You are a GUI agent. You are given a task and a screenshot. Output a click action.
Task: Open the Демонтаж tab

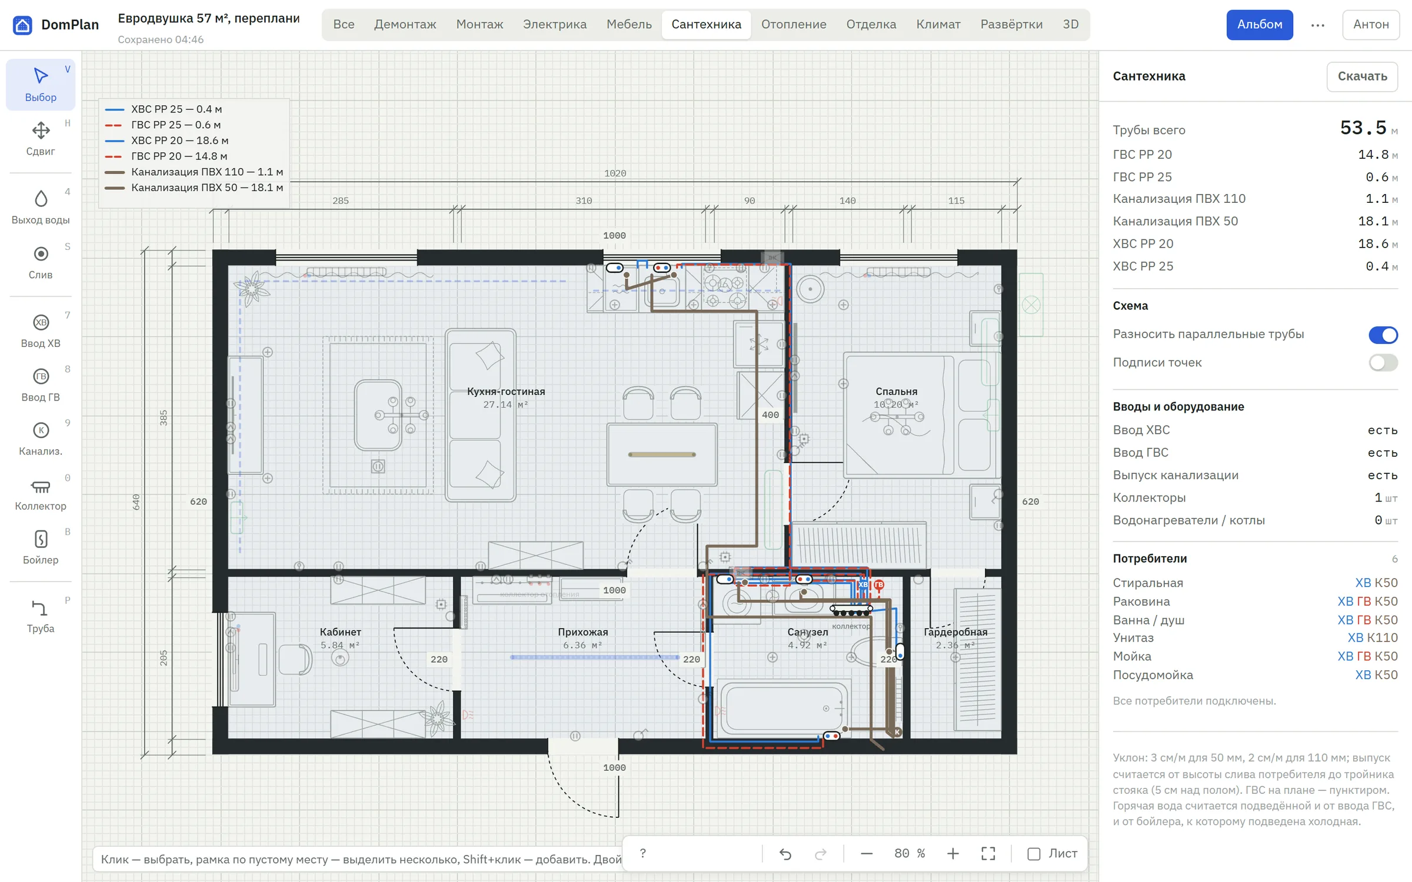[405, 25]
